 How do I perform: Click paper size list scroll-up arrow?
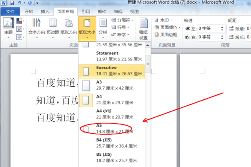pyautogui.click(x=148, y=45)
